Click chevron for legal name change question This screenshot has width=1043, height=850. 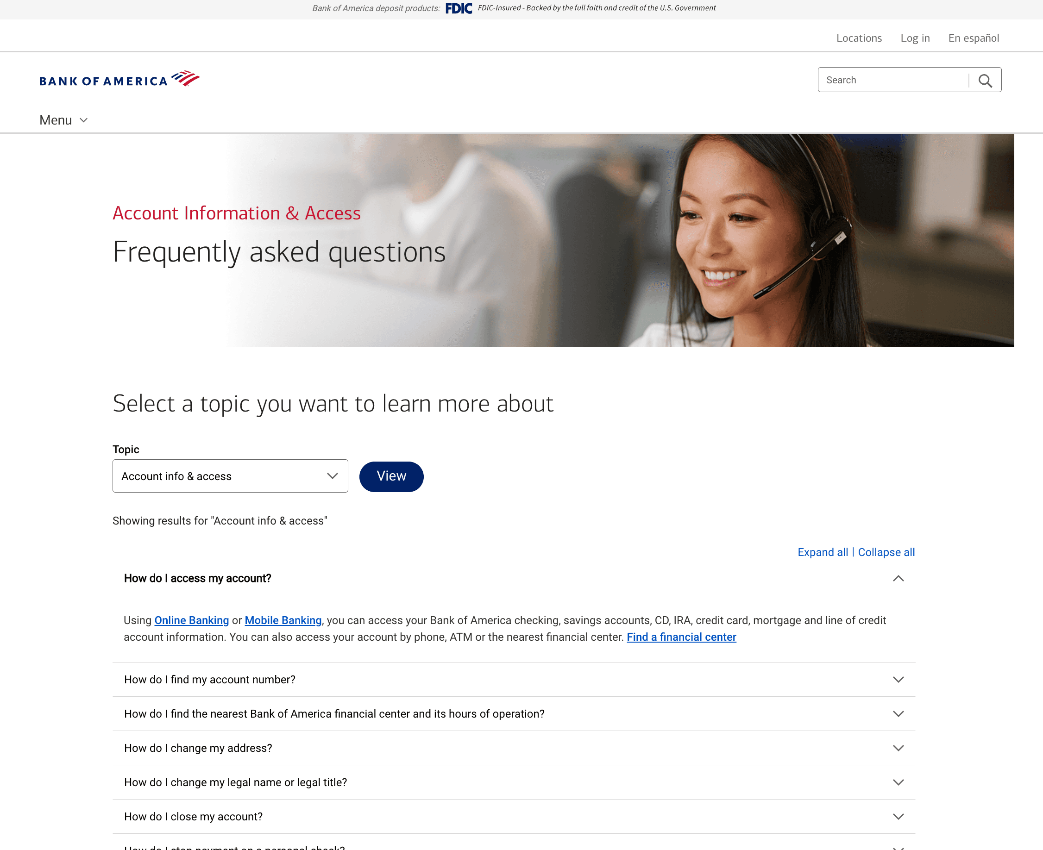click(x=898, y=782)
